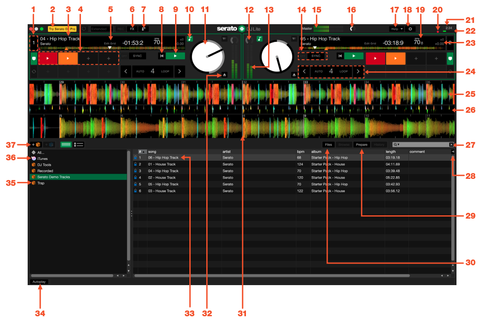This screenshot has width=485, height=324.
Task: Open the Help dropdown menu
Action: coord(396,29)
